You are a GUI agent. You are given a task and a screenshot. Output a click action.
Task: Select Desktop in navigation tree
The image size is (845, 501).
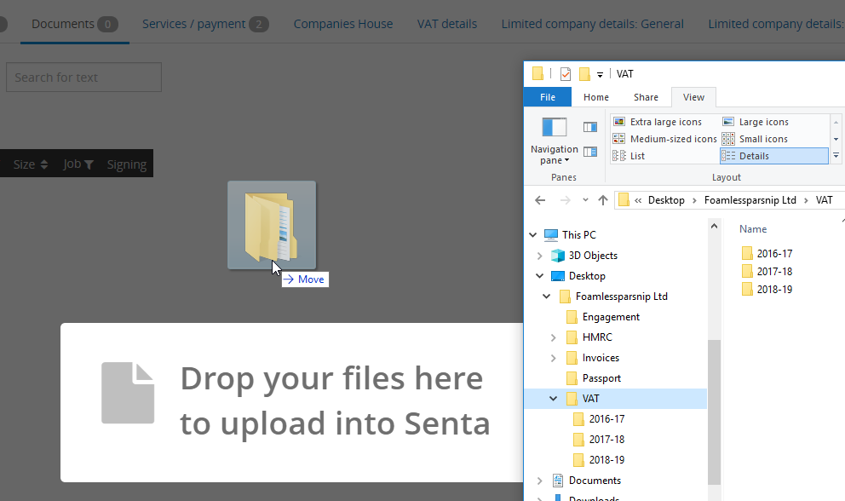587,275
